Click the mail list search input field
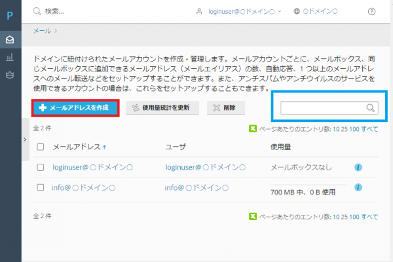 pos(322,108)
